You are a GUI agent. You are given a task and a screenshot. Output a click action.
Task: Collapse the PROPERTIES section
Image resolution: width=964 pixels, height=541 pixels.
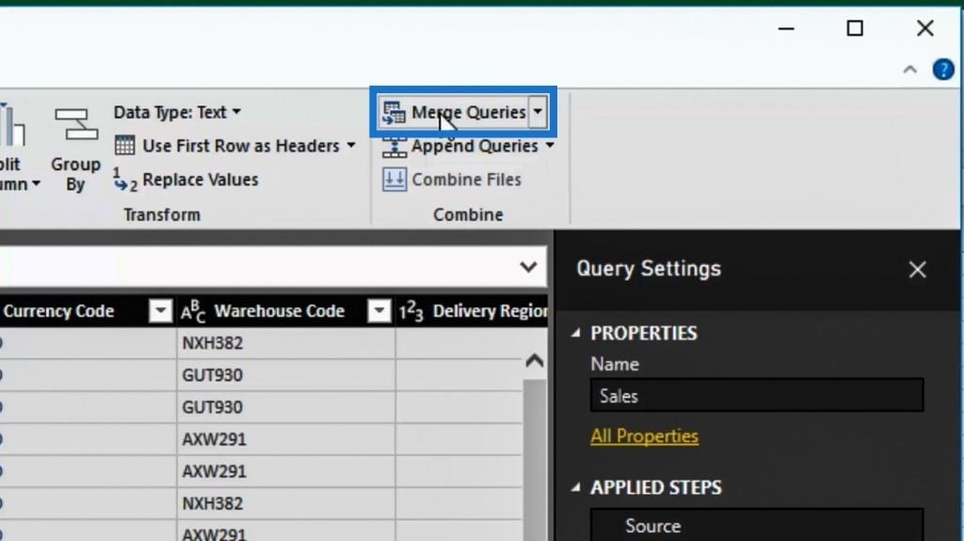coord(575,333)
